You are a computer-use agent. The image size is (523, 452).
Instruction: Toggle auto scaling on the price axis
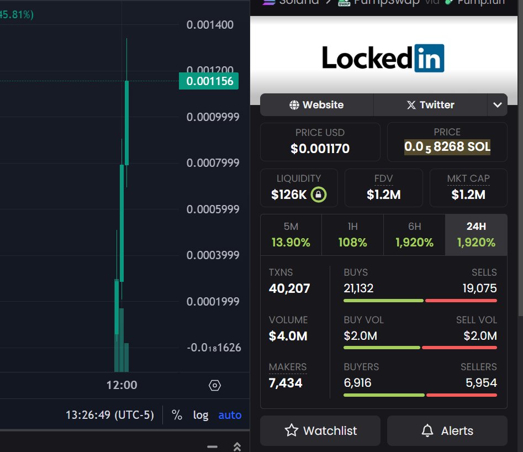pyautogui.click(x=230, y=415)
